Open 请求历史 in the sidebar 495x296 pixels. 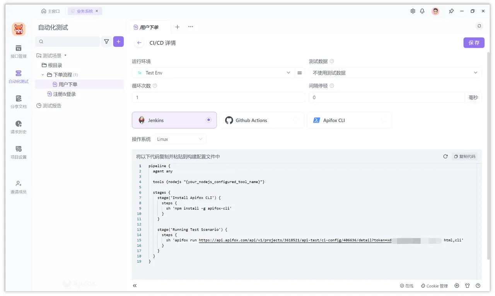pos(19,127)
